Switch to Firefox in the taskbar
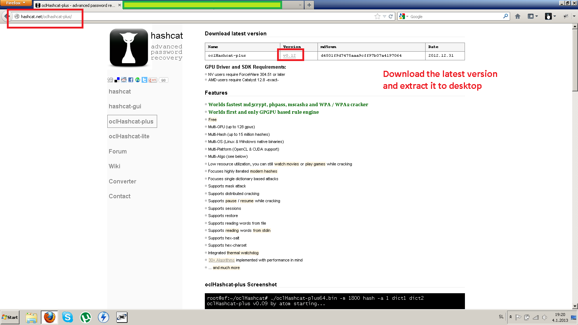The width and height of the screenshot is (578, 325). point(49,317)
